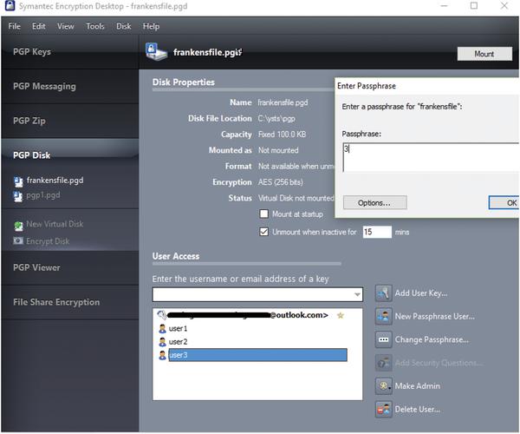Click the inactive minutes field showing 15
The height and width of the screenshot is (434, 520).
(x=377, y=232)
